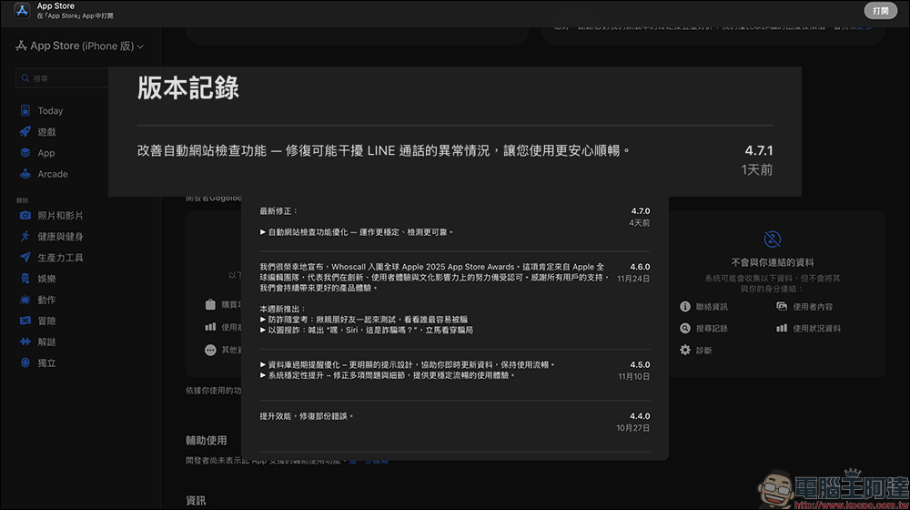Open the app with the 打開 button
Viewport: 910px width, 510px height.
880,10
